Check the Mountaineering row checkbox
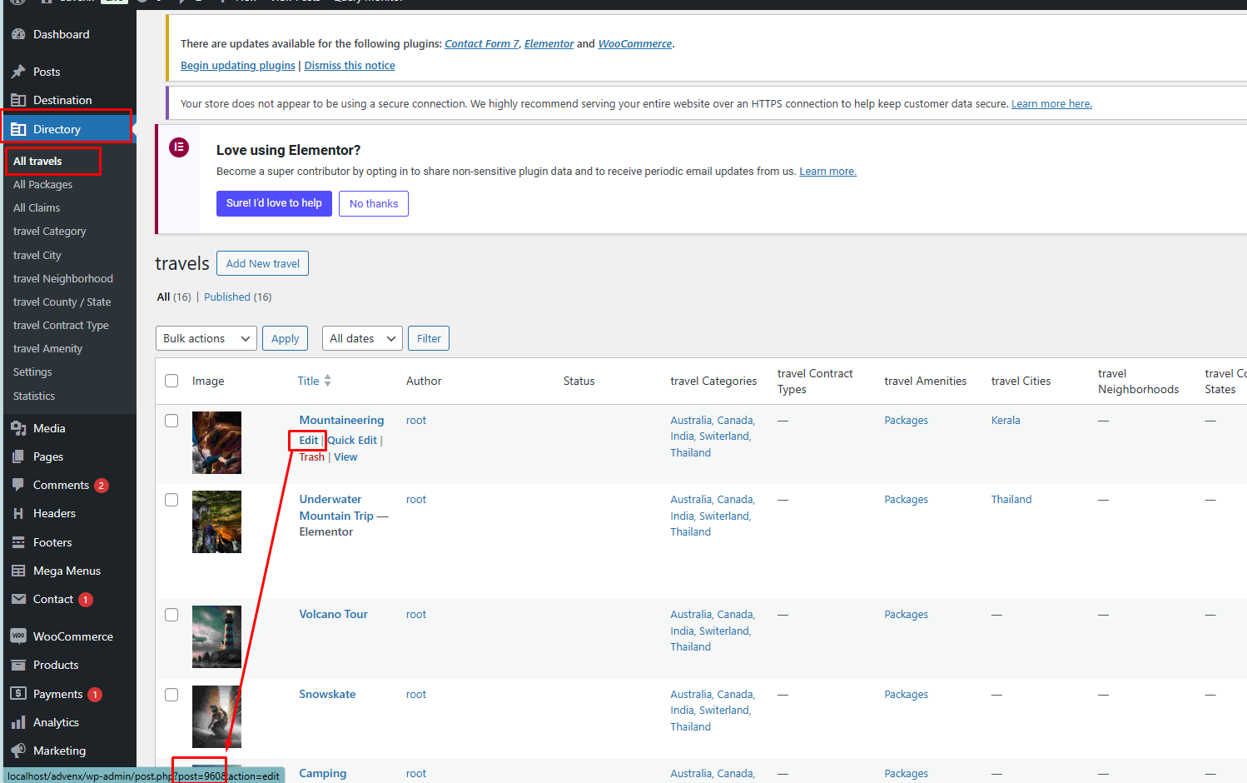The width and height of the screenshot is (1247, 783). (171, 421)
